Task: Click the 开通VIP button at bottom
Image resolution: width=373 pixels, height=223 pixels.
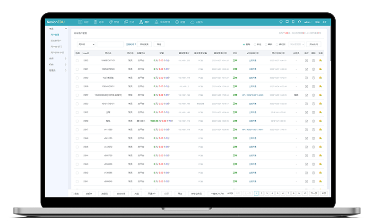Action: (x=151, y=193)
